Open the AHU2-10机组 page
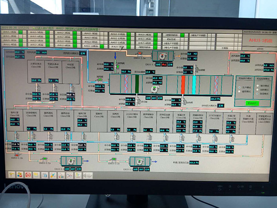The width and height of the screenshot is (277, 208). pos(90,46)
